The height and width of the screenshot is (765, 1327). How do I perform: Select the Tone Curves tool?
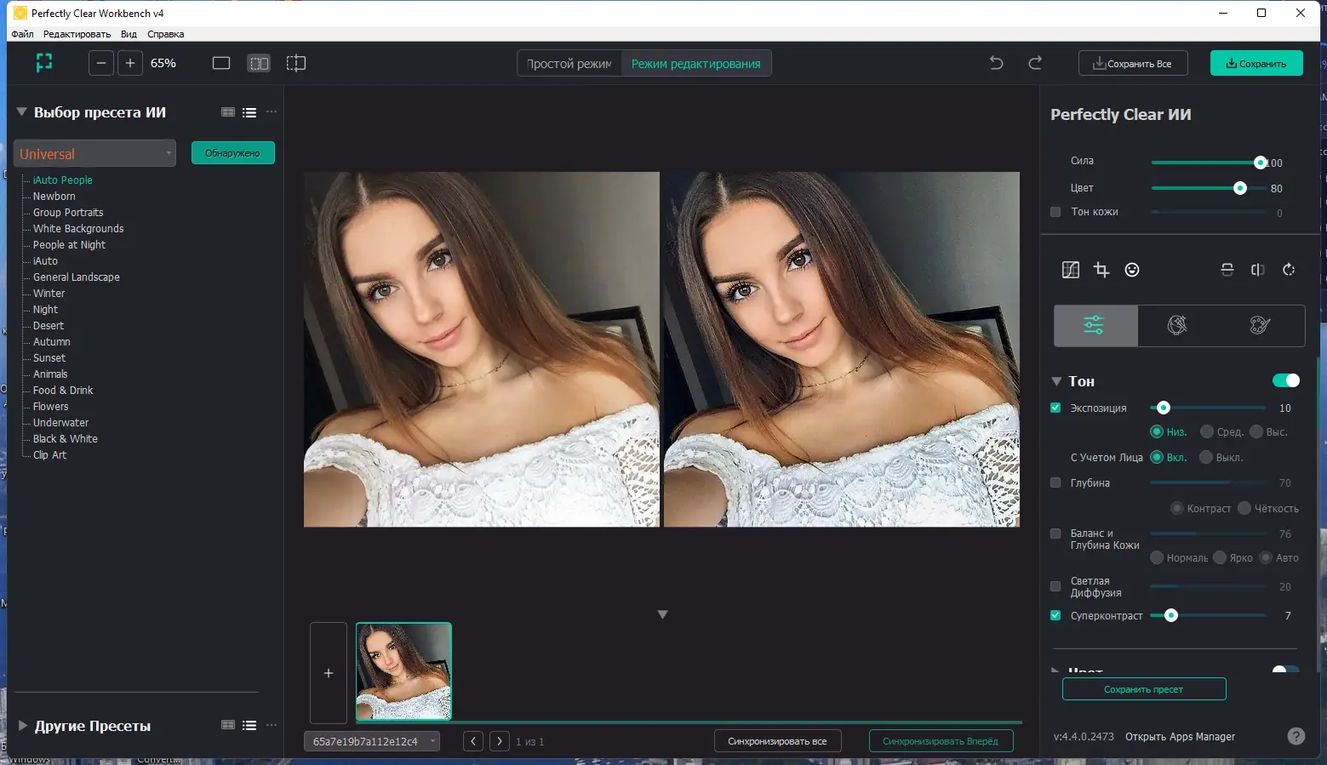(x=1070, y=270)
